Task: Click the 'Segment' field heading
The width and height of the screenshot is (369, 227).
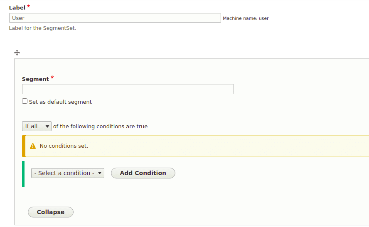Action: pyautogui.click(x=35, y=79)
